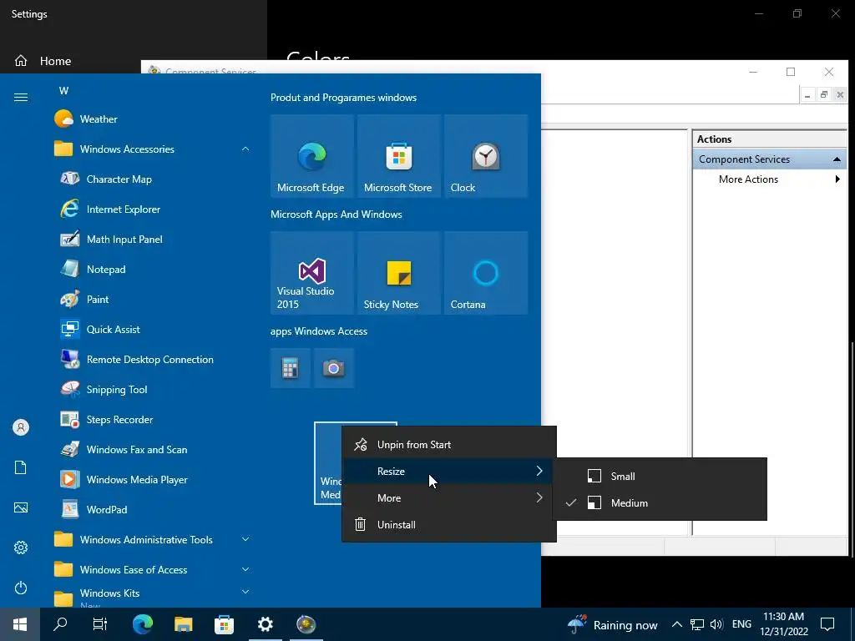Open the small Calculator tile
Screen dimensions: 855x641
pos(290,368)
